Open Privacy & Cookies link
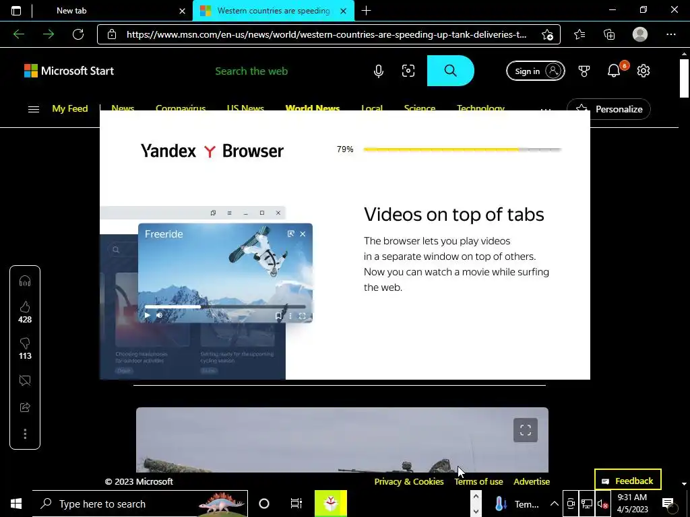Screen dimensions: 690x517 click(x=409, y=481)
